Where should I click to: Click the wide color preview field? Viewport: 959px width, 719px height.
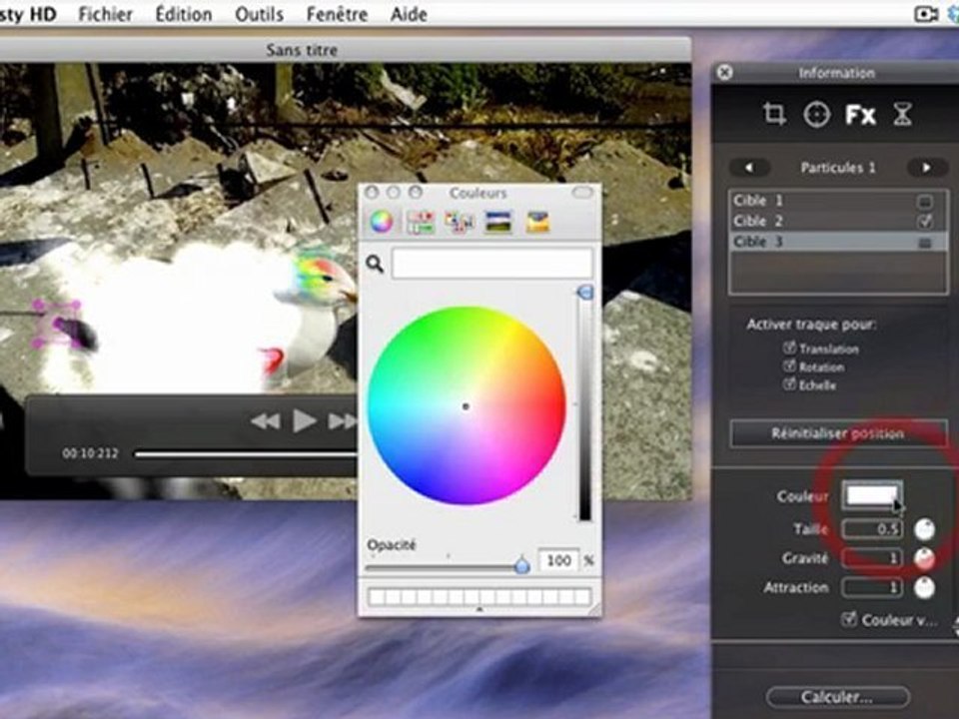[492, 264]
